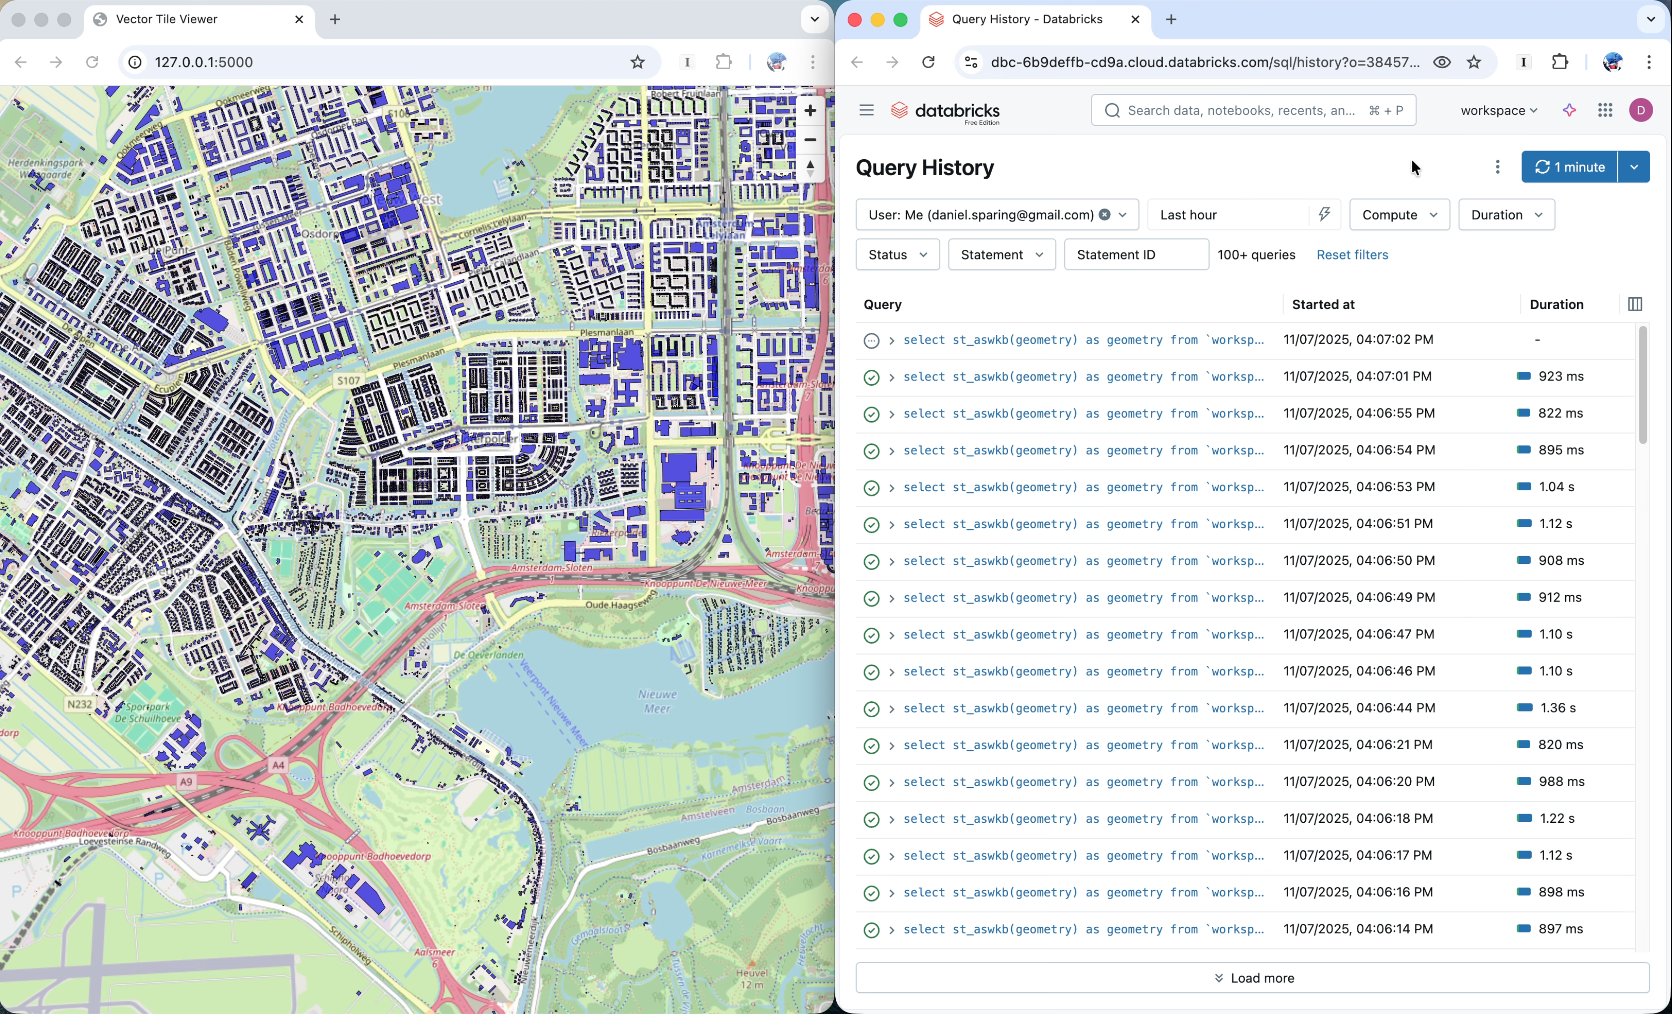Viewport: 1672px width, 1014px height.
Task: Open Query History kebab options menu
Action: point(1497,167)
